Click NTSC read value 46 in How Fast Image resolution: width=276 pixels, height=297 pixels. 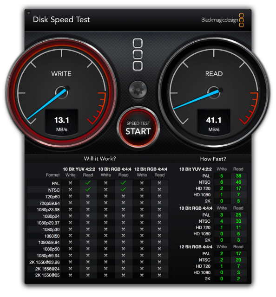coord(238,182)
